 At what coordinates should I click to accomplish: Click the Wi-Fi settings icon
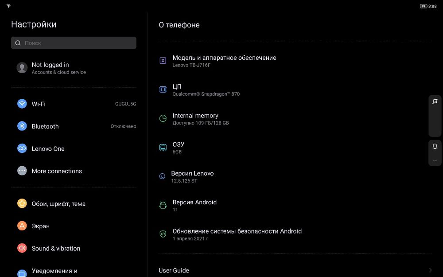click(x=22, y=104)
